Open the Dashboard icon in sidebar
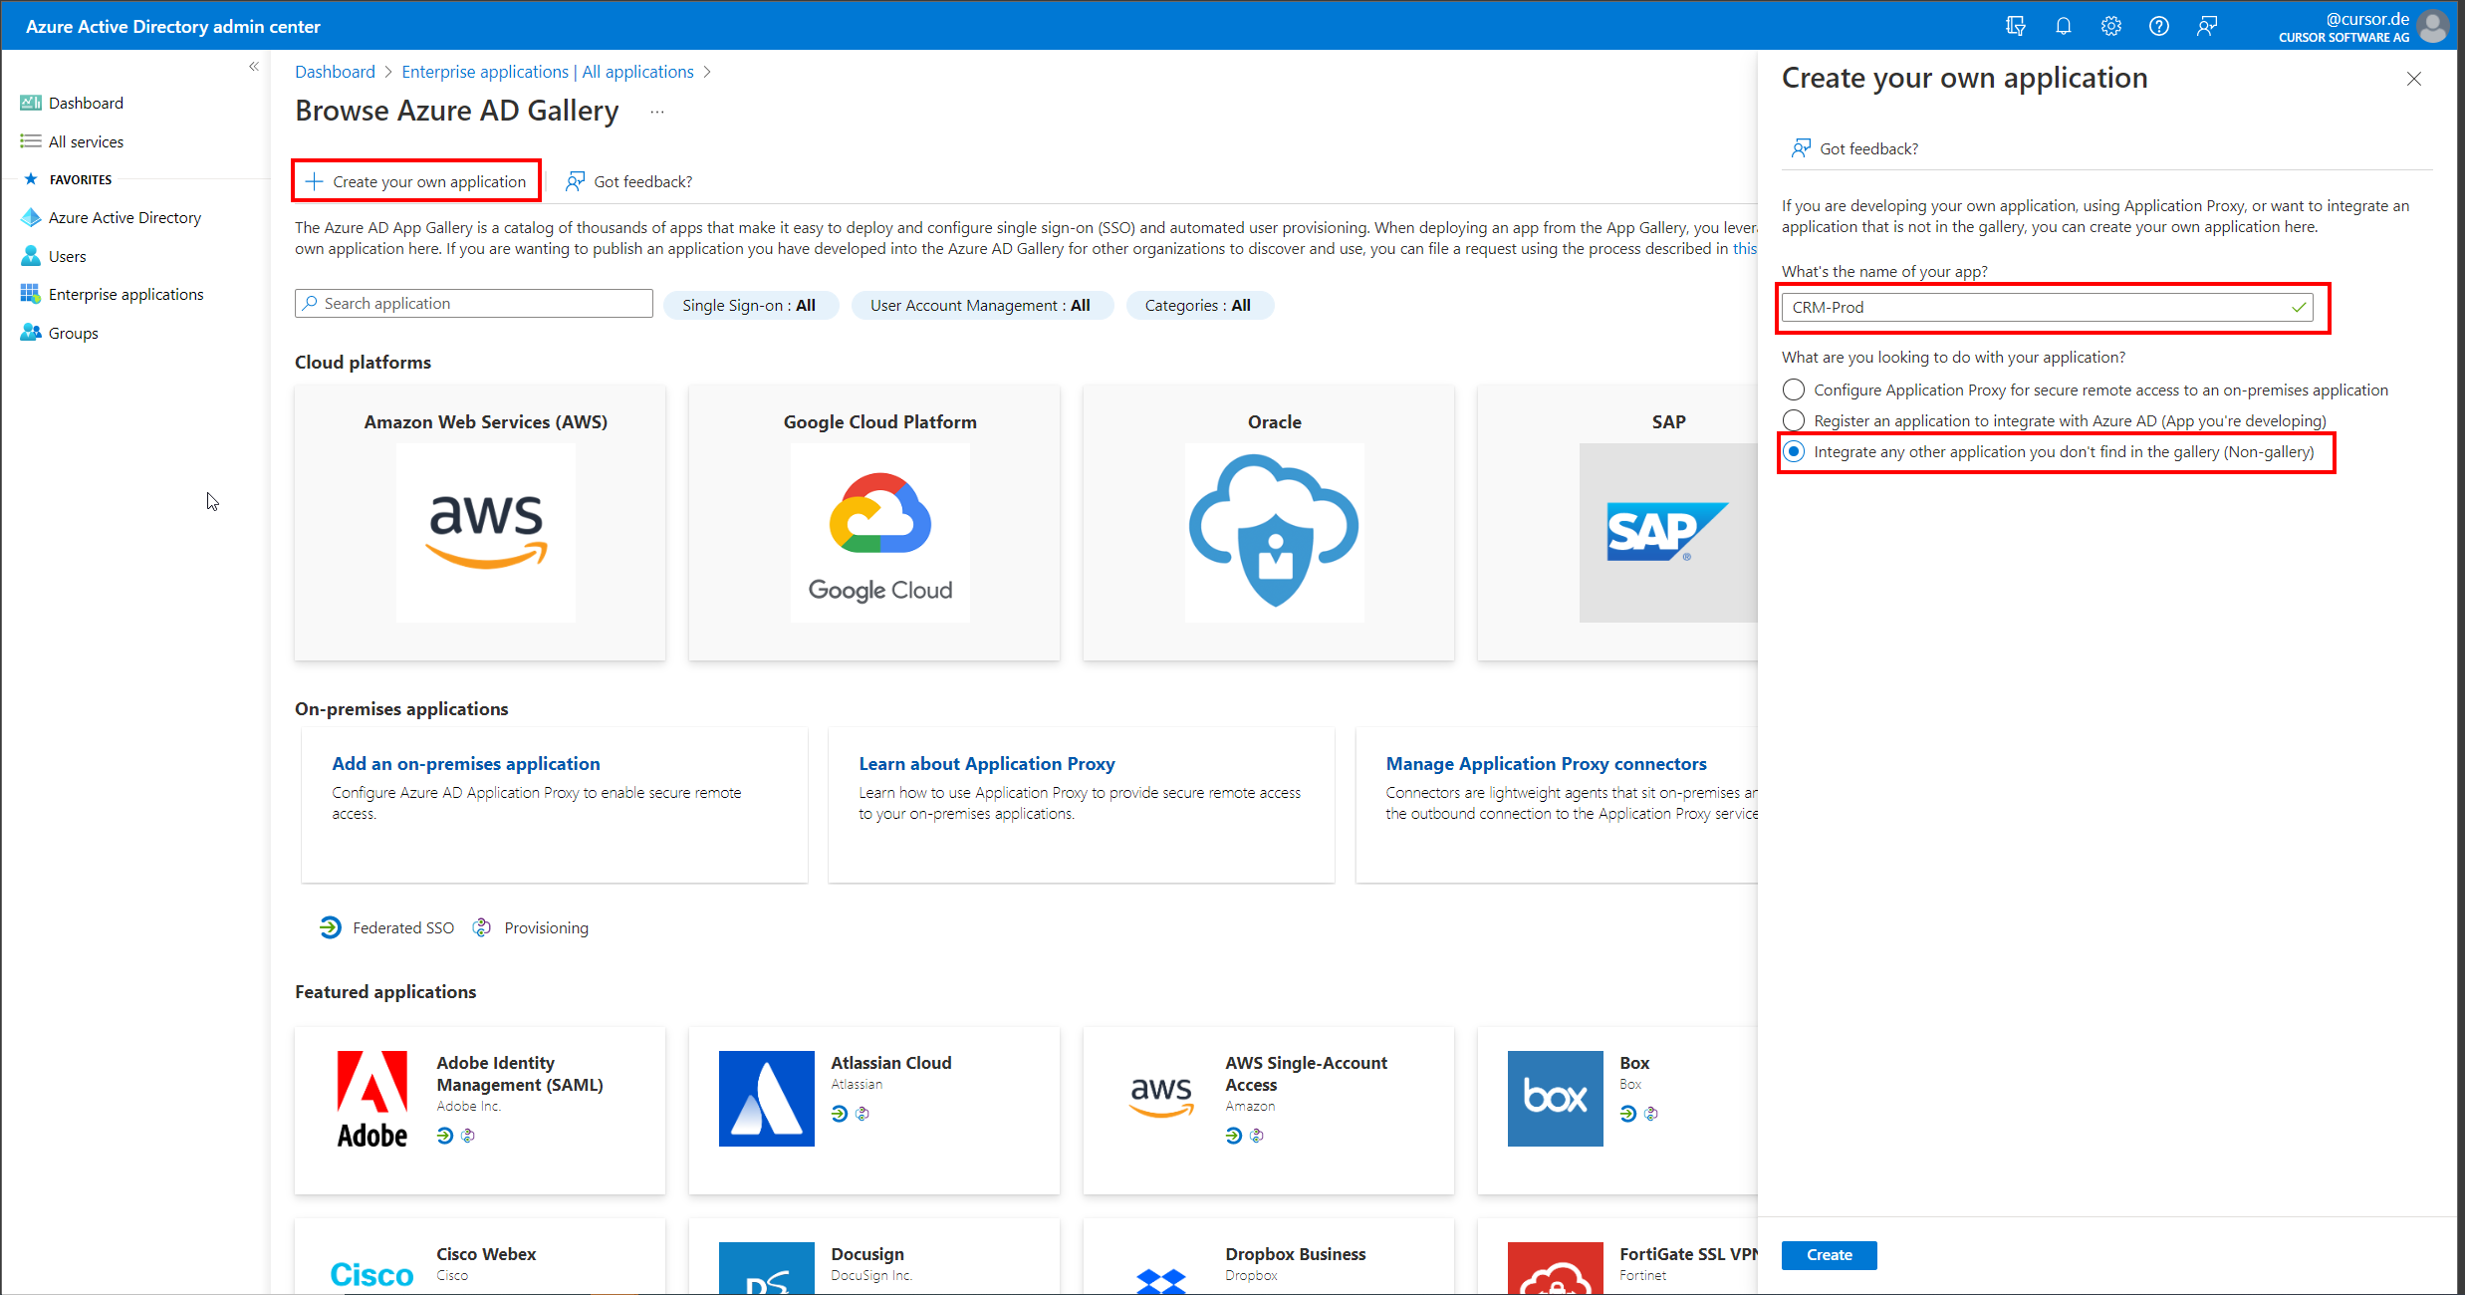 (31, 102)
